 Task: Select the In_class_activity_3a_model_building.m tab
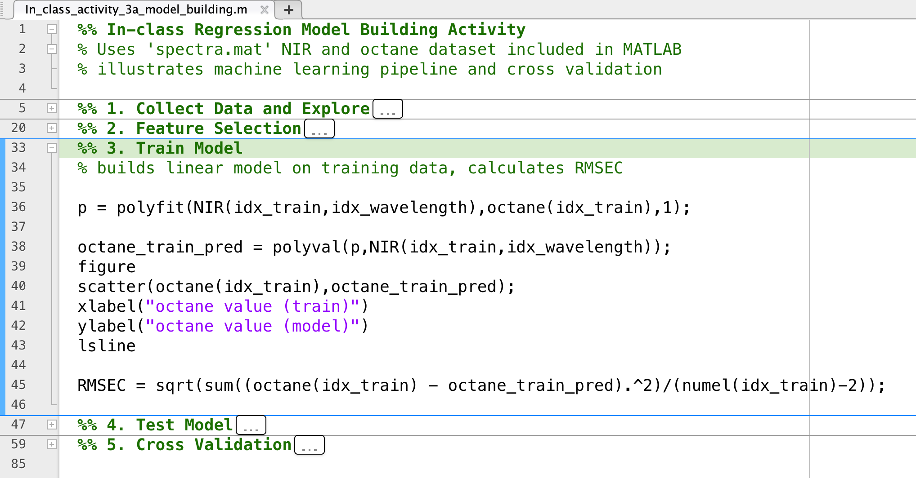[136, 9]
